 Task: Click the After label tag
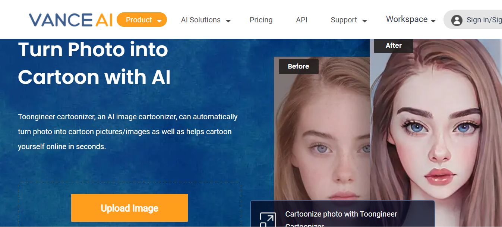coord(394,45)
